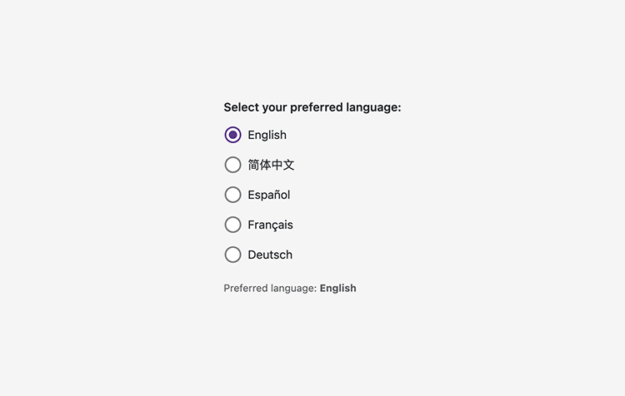The height and width of the screenshot is (396, 625).
Task: Select the English radio button
Action: click(x=232, y=135)
